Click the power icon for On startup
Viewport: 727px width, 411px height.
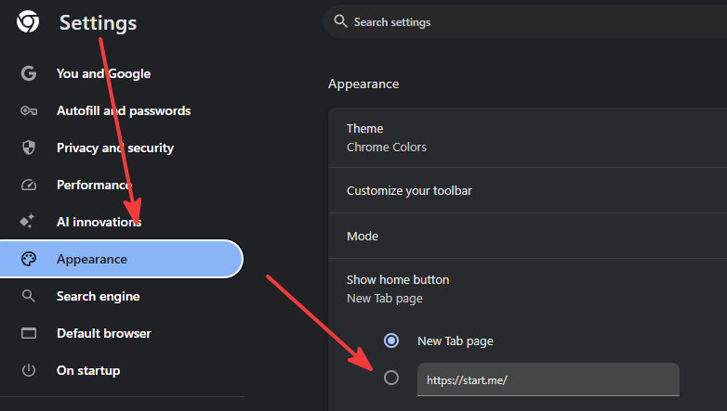click(x=28, y=370)
